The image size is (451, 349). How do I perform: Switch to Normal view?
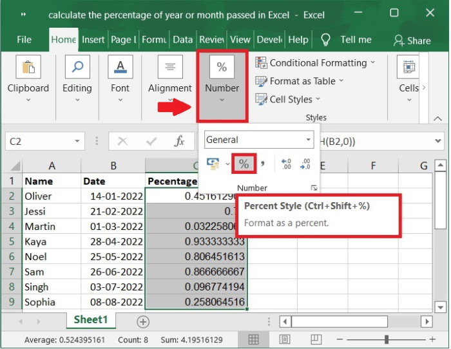tap(253, 339)
